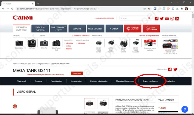Viewport: 194px width, 115px height.
Task: Select the first G3111 product thumbnail
Action: [90, 103]
